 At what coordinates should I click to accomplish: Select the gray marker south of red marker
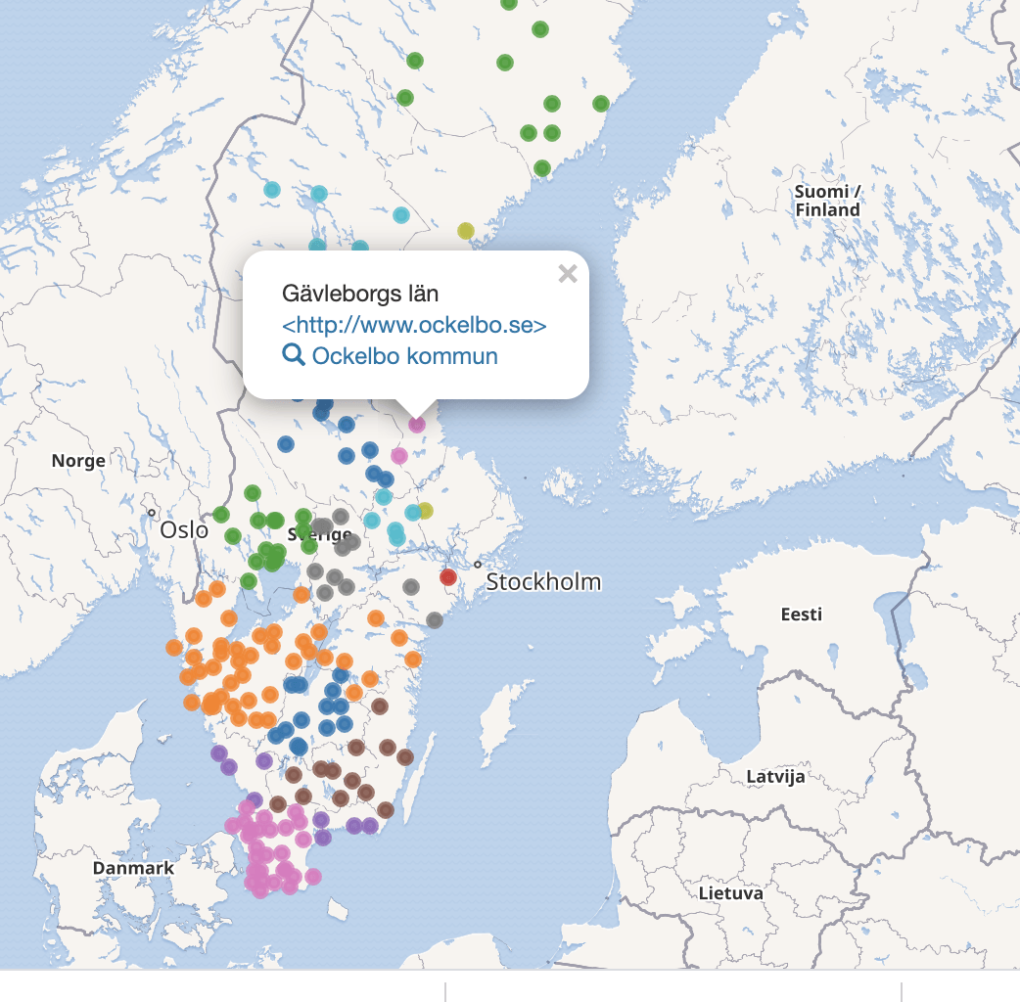436,620
